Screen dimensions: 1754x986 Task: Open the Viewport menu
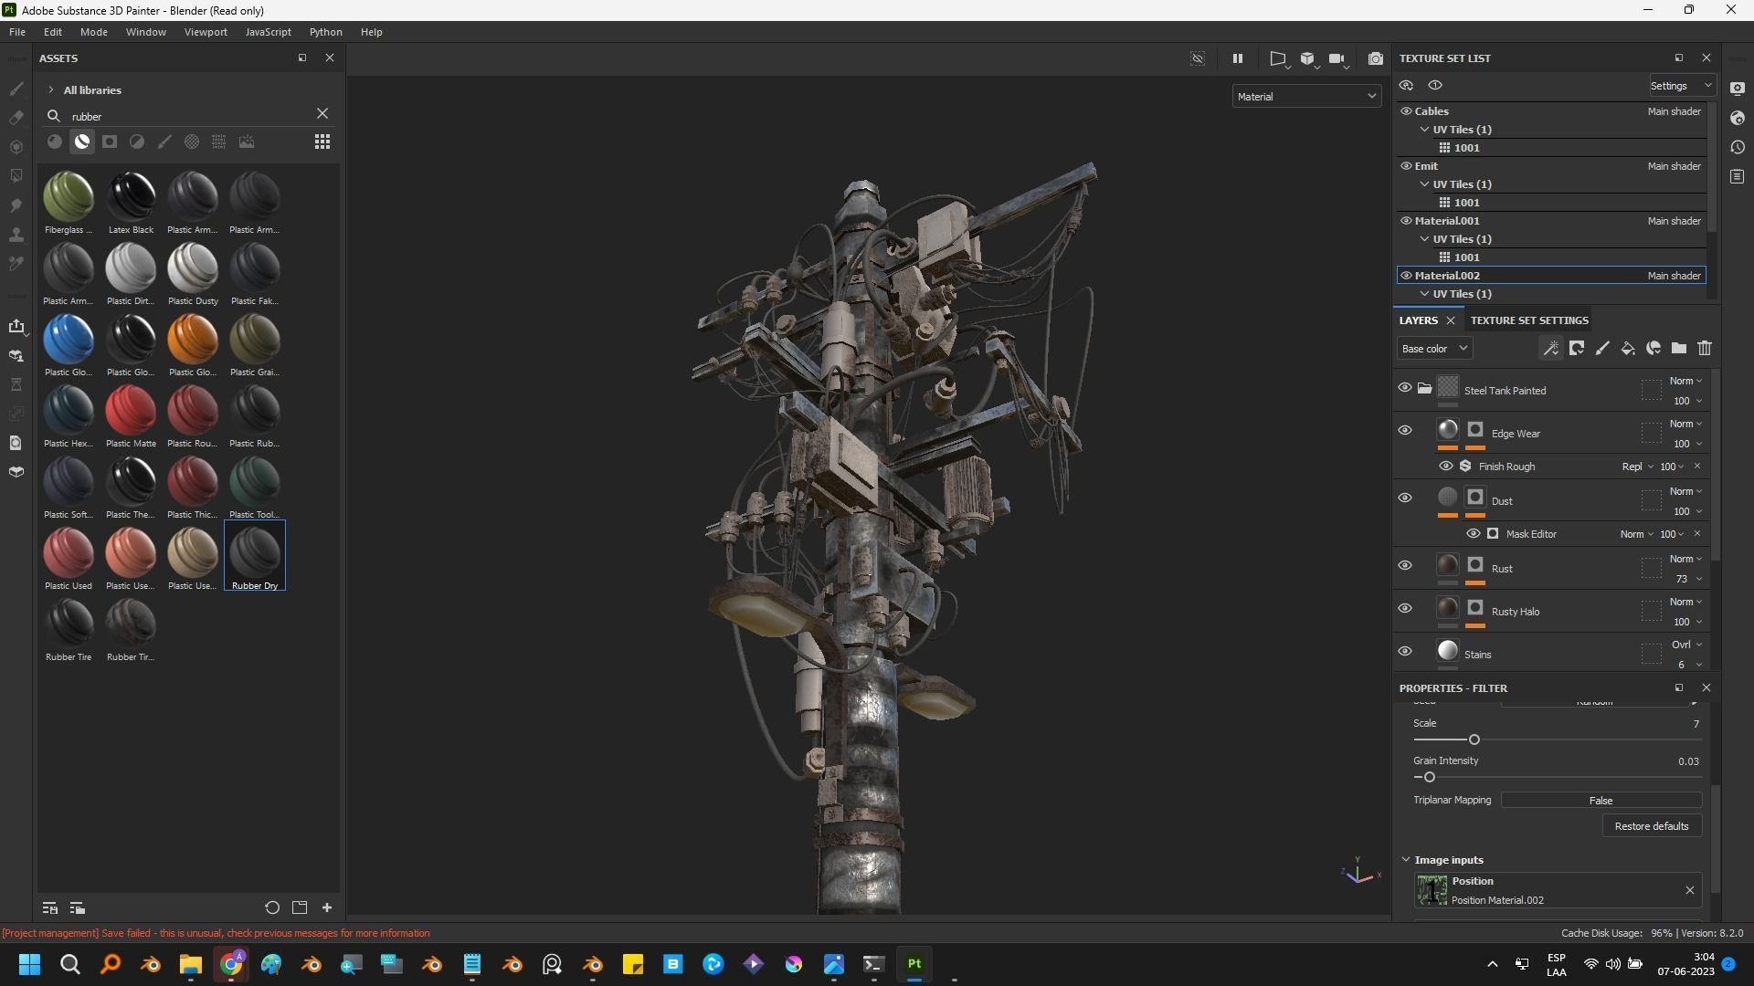tap(205, 32)
